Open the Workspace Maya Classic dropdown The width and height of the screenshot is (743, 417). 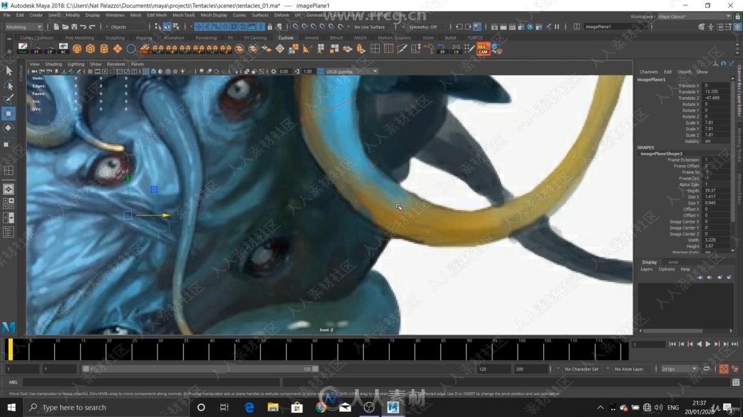(x=694, y=16)
